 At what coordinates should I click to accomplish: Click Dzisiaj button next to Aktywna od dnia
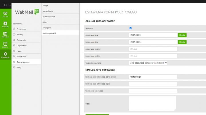click(x=182, y=35)
